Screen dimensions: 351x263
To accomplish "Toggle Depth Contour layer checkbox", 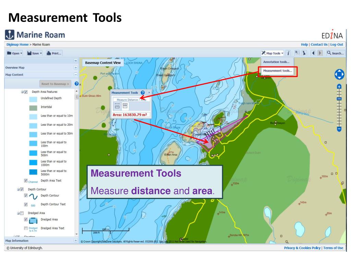I will [x=26, y=196].
